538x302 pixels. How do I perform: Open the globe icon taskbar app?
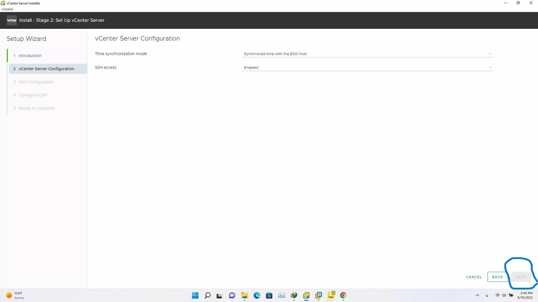(294, 295)
